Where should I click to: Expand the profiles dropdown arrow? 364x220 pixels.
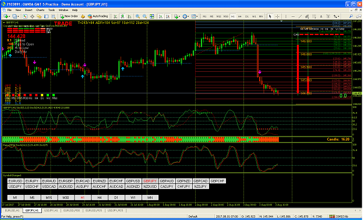pos(18,16)
